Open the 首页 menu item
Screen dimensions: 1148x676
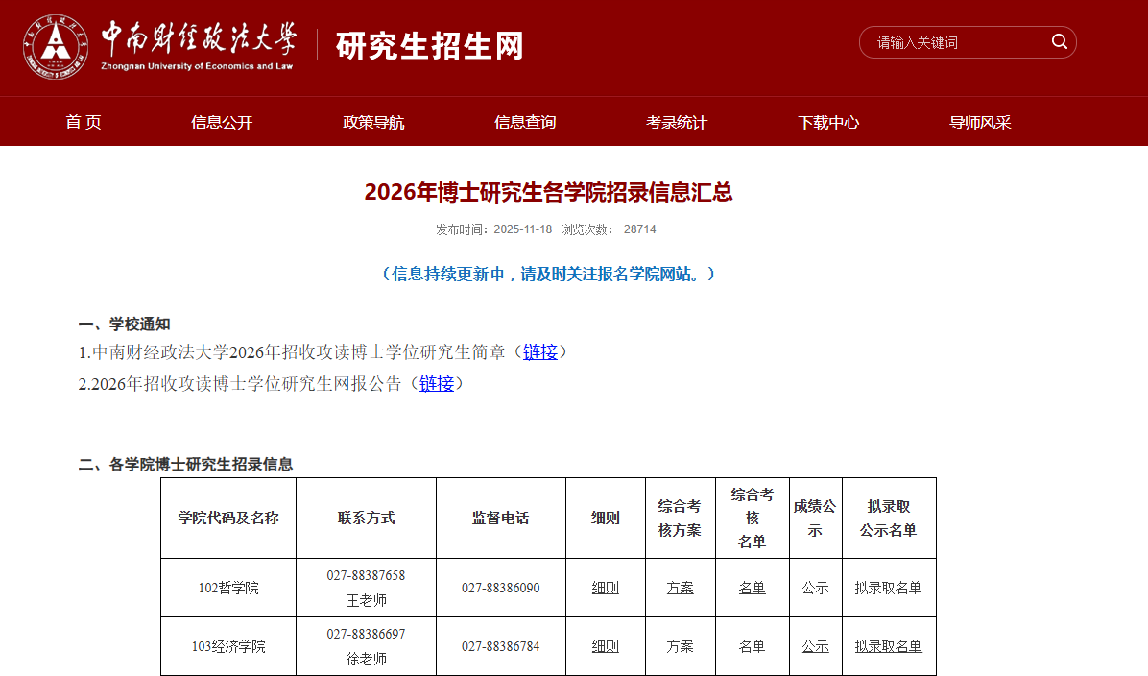pos(84,122)
